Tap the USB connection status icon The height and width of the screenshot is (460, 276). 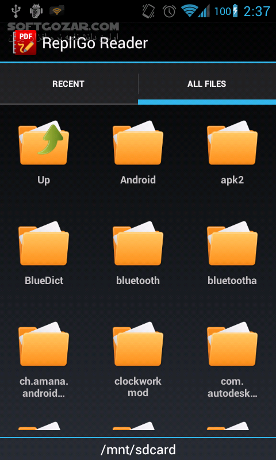click(x=15, y=11)
